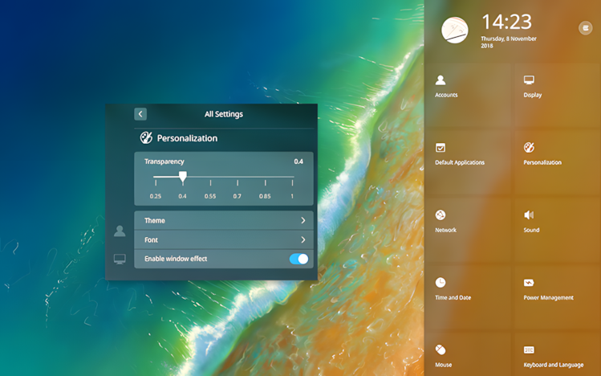Click the round menu button at top-right panel

(585, 27)
